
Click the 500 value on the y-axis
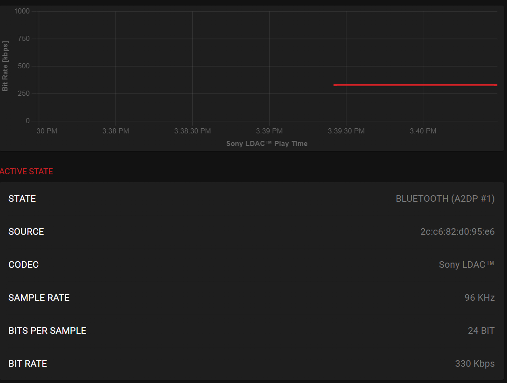tap(24, 66)
